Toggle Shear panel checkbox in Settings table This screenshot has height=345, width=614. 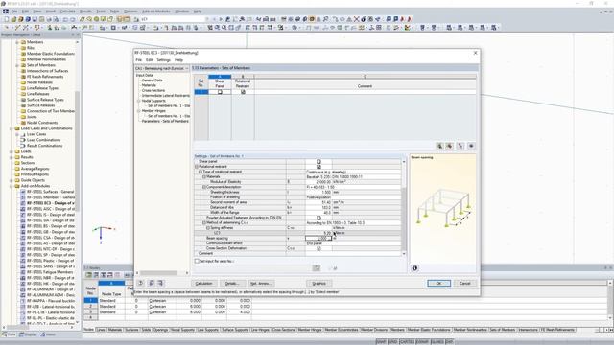click(319, 162)
